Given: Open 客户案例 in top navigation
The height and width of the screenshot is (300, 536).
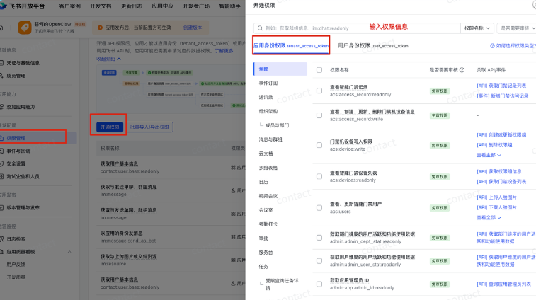Looking at the screenshot, I should tap(69, 6).
